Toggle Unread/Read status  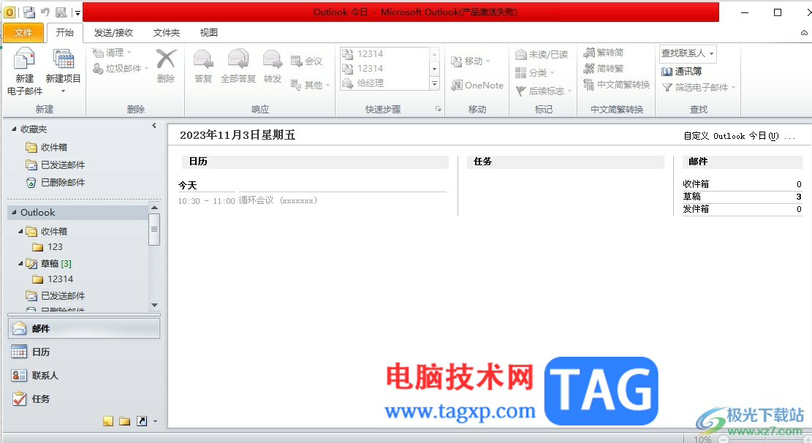pos(542,54)
